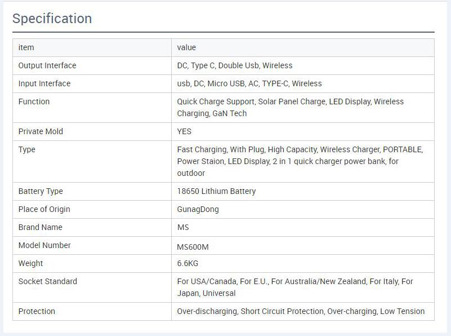Image resolution: width=451 pixels, height=336 pixels.
Task: Click the Socket Standard label
Action: [48, 281]
